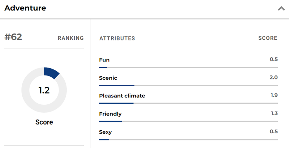
Task: Select the 1.2 score inside donut
Action: pyautogui.click(x=44, y=90)
